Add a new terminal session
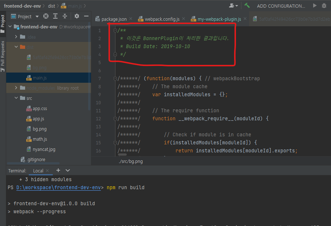 pyautogui.click(x=58, y=170)
